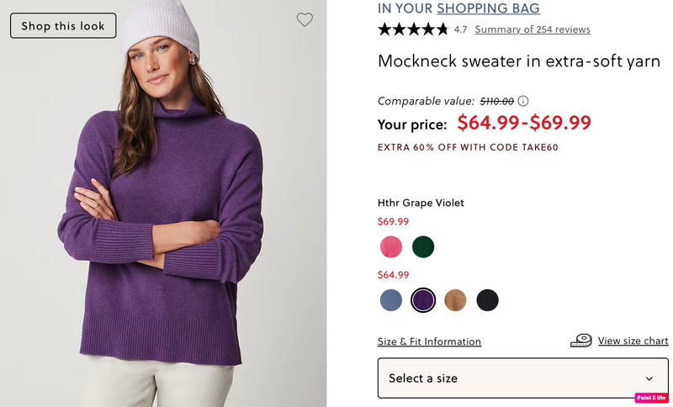Open Summary of 254 reviews link
Screen dimensions: 673x407
click(533, 29)
